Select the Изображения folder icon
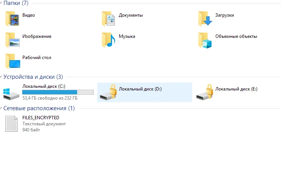The width and height of the screenshot is (281, 170). (x=12, y=40)
